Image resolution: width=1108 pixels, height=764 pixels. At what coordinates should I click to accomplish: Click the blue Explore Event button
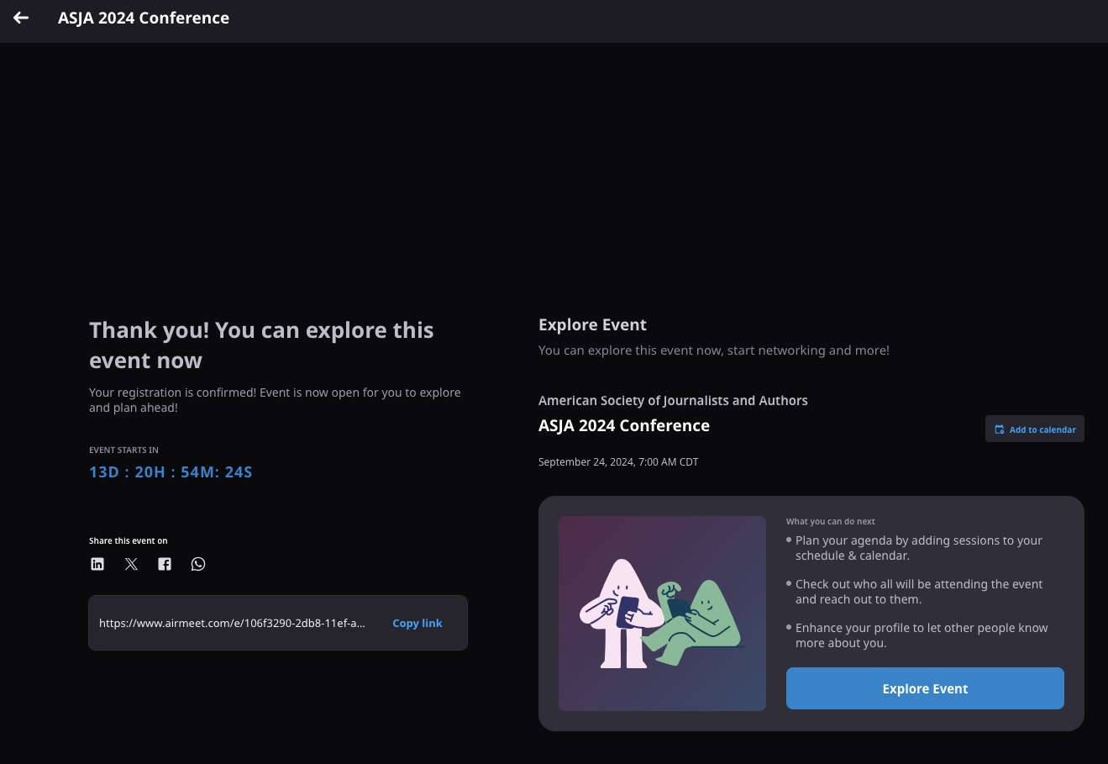tap(925, 688)
